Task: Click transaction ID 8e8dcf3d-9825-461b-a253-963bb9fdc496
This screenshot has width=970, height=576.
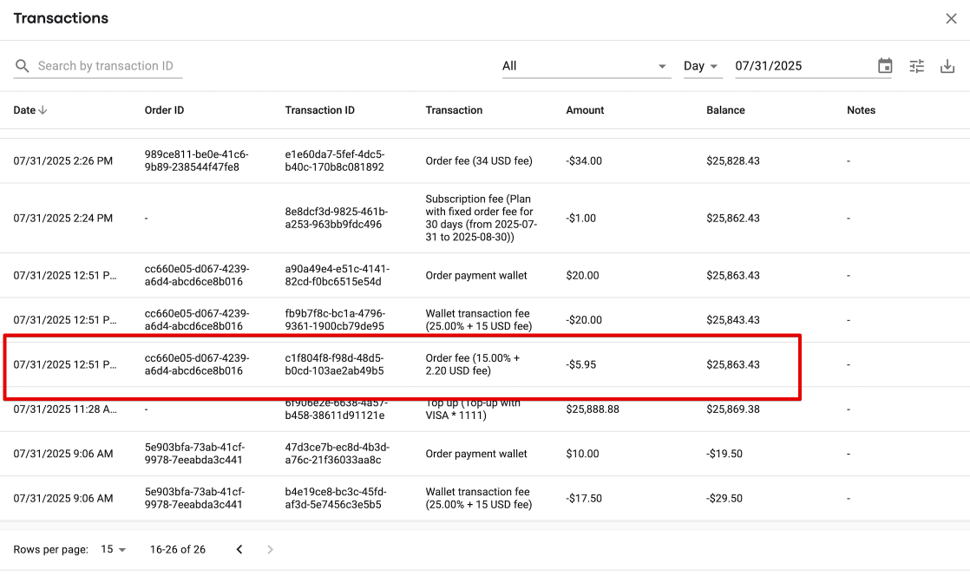Action: click(x=337, y=218)
